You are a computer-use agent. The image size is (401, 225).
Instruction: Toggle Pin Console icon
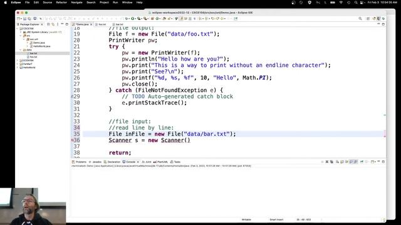point(362,162)
